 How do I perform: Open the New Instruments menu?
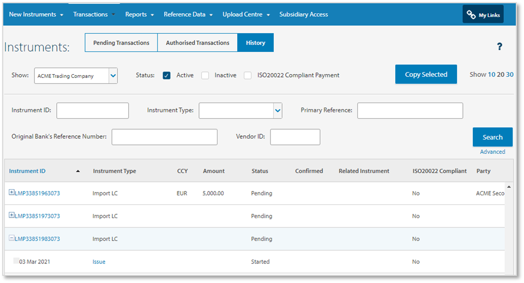tap(36, 15)
